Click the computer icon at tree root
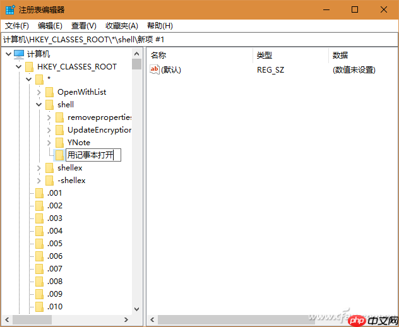Screen dimensions: 399x327 pyautogui.click(x=19, y=54)
